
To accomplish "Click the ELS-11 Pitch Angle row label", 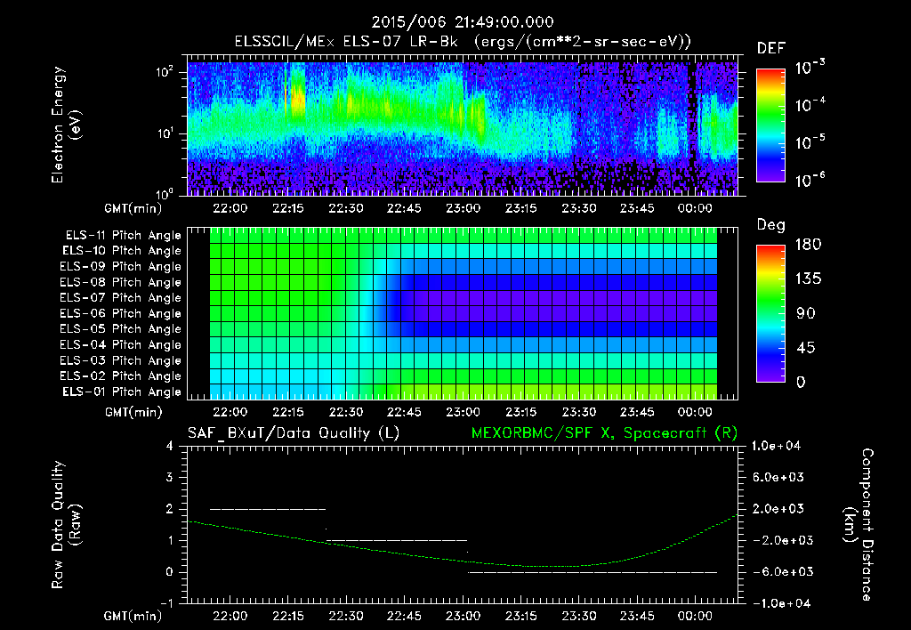I will coord(123,236).
